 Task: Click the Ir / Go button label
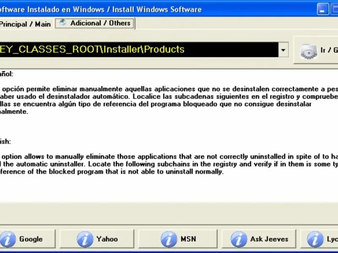point(329,50)
